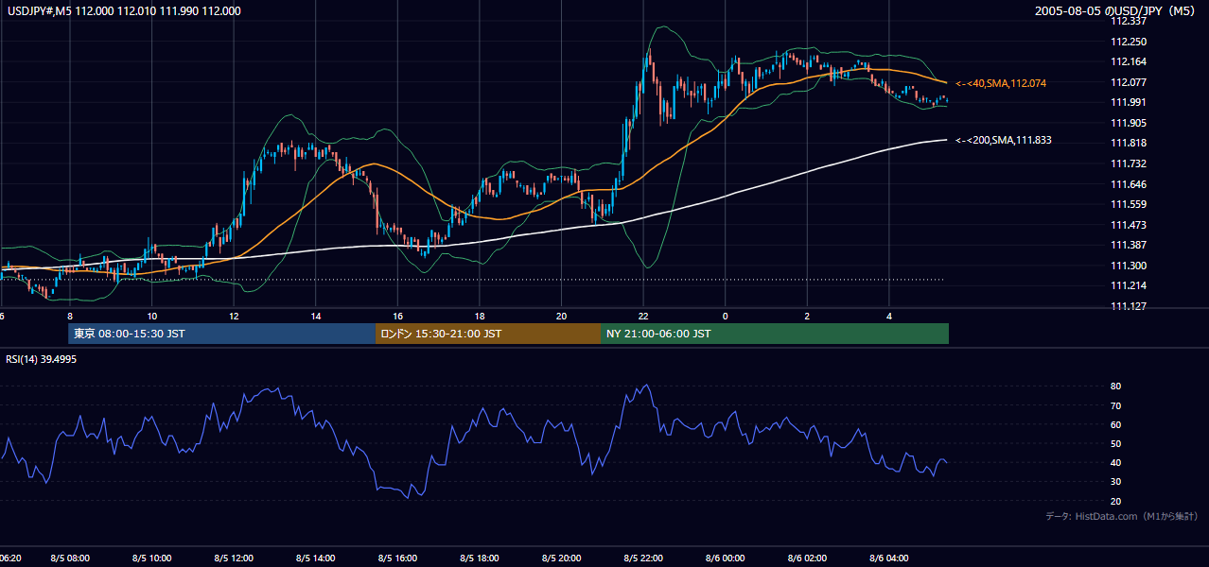Click the 8/5 14:00 time axis label
Viewport: 1209px width, 567px height.
point(316,558)
